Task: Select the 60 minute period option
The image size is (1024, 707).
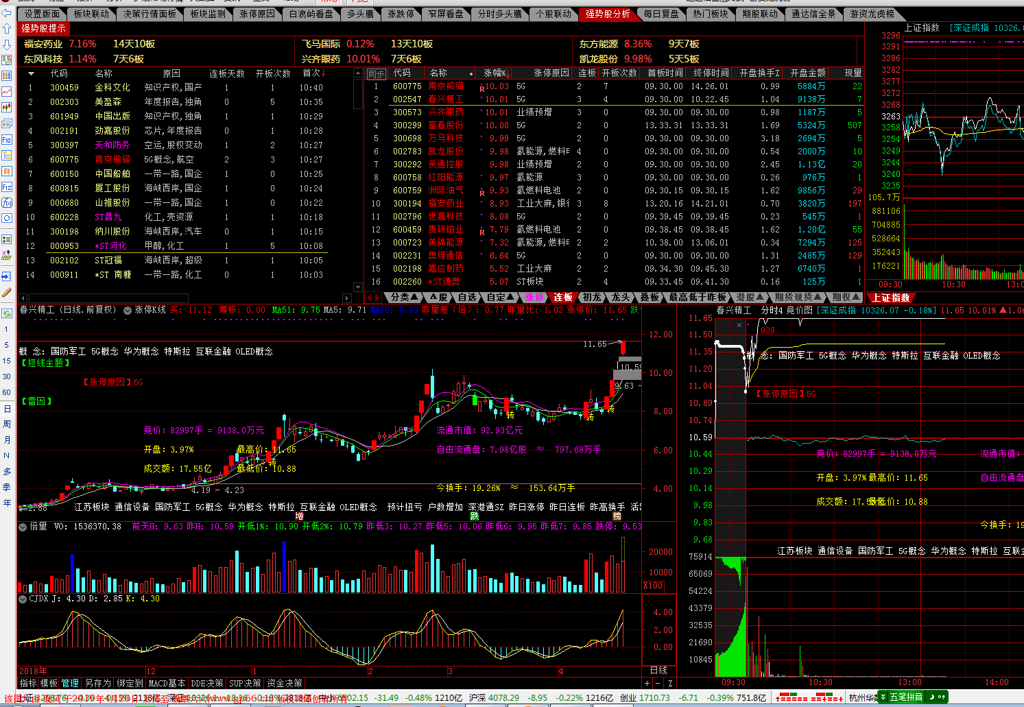Action: point(7,393)
